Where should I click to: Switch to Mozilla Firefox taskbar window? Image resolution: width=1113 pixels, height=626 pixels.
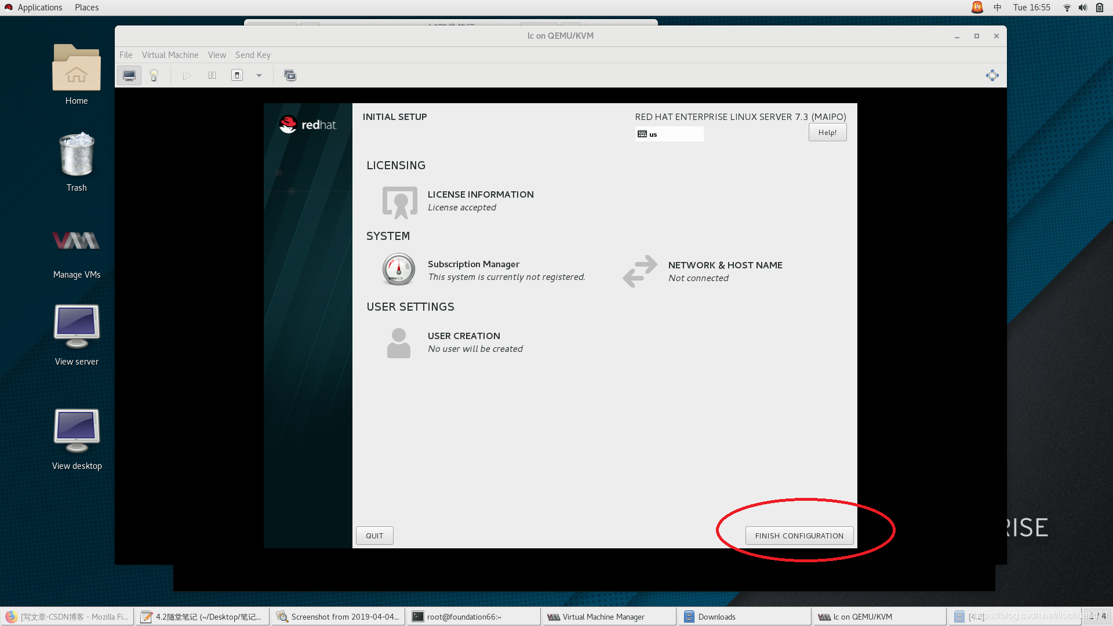(67, 617)
